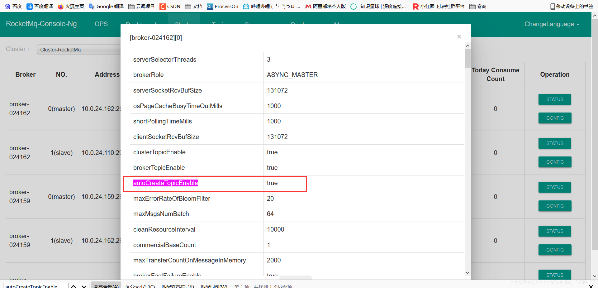Click the dialog title [broker-024162][0]
Image resolution: width=598 pixels, height=288 pixels.
[156, 38]
